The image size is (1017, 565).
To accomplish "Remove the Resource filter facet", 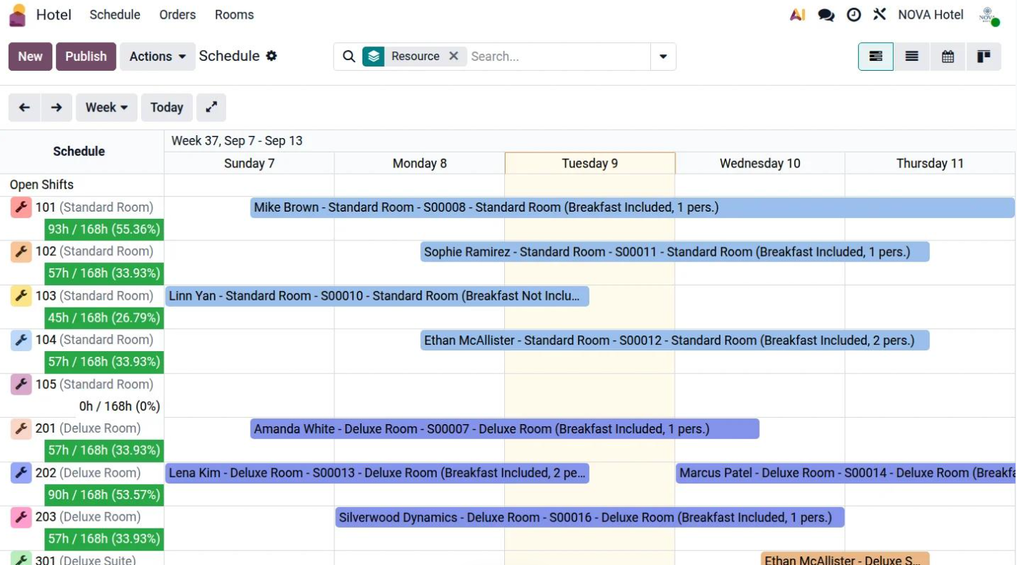I will pyautogui.click(x=453, y=56).
